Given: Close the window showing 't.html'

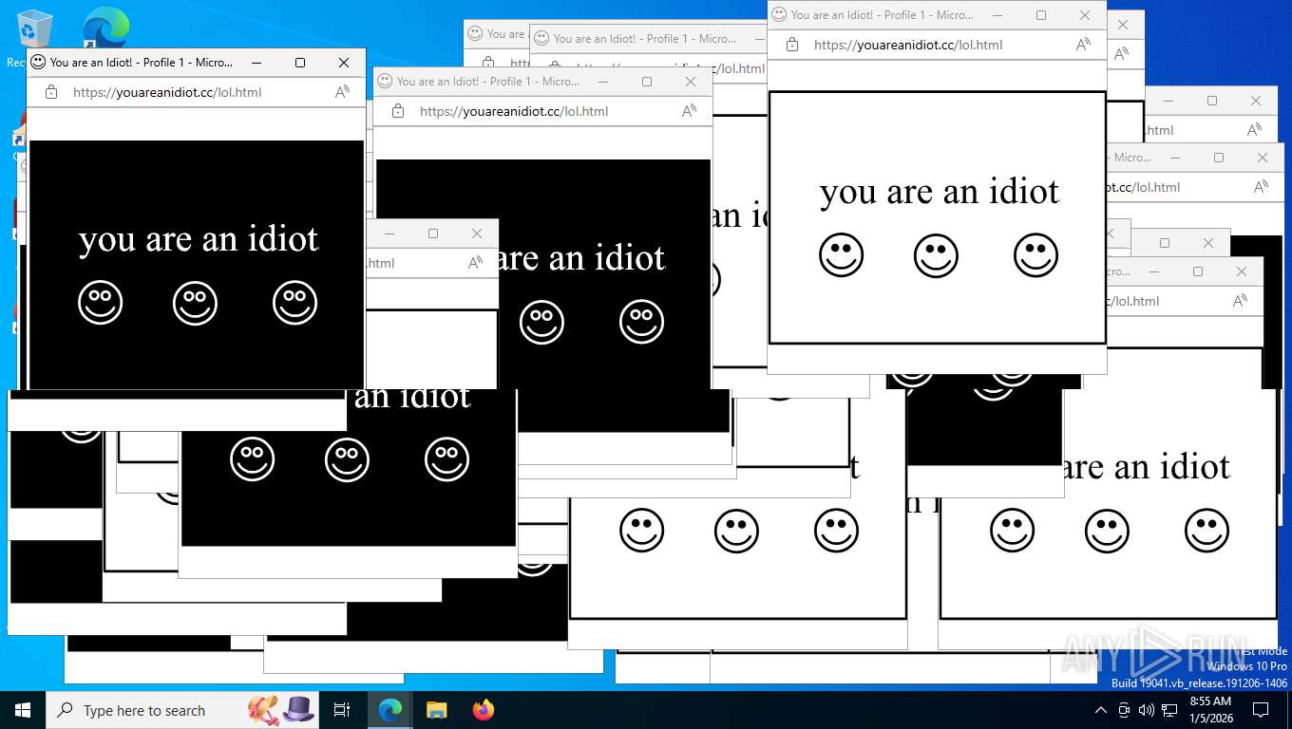Looking at the screenshot, I should tap(1256, 101).
